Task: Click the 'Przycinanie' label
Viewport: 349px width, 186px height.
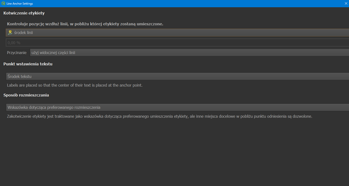Action: tap(17, 53)
